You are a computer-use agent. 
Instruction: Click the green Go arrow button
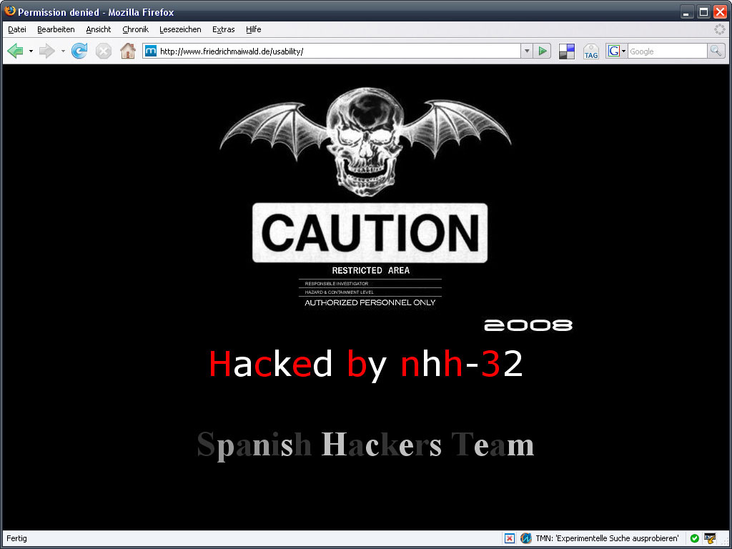click(543, 51)
